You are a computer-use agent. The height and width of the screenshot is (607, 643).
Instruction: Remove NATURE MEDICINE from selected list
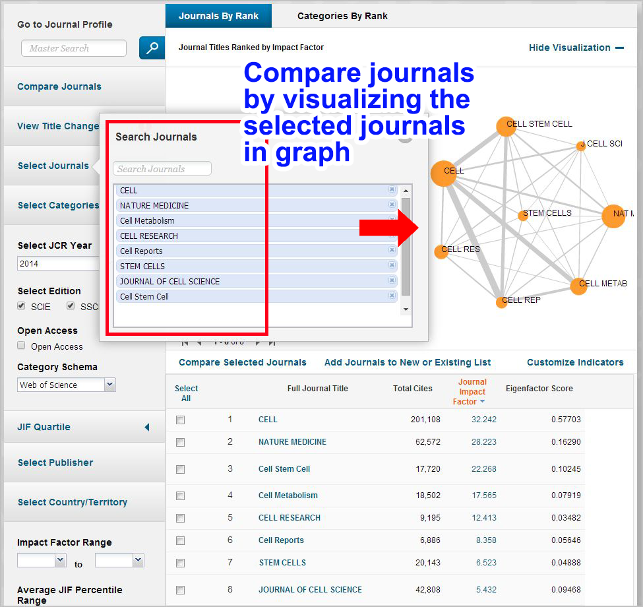tap(392, 205)
